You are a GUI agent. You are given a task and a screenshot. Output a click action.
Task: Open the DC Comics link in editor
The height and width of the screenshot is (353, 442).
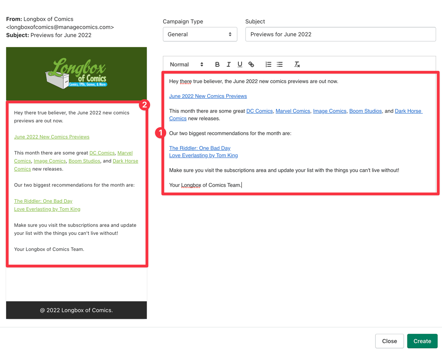(260, 111)
